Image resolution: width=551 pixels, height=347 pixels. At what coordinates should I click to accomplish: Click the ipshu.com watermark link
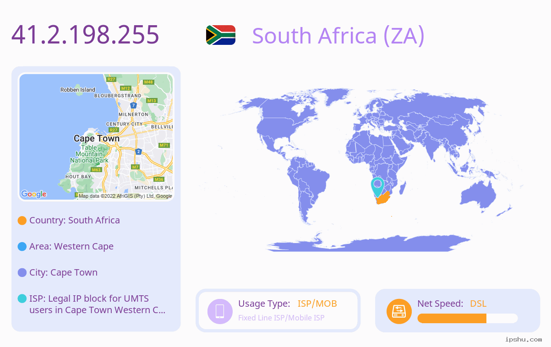click(524, 339)
